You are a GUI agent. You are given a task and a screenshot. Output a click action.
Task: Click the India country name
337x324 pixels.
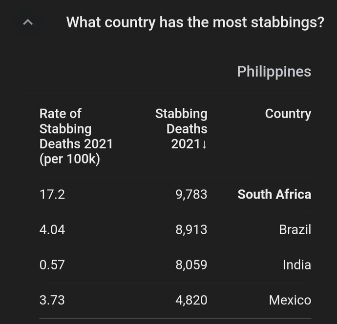(x=297, y=265)
